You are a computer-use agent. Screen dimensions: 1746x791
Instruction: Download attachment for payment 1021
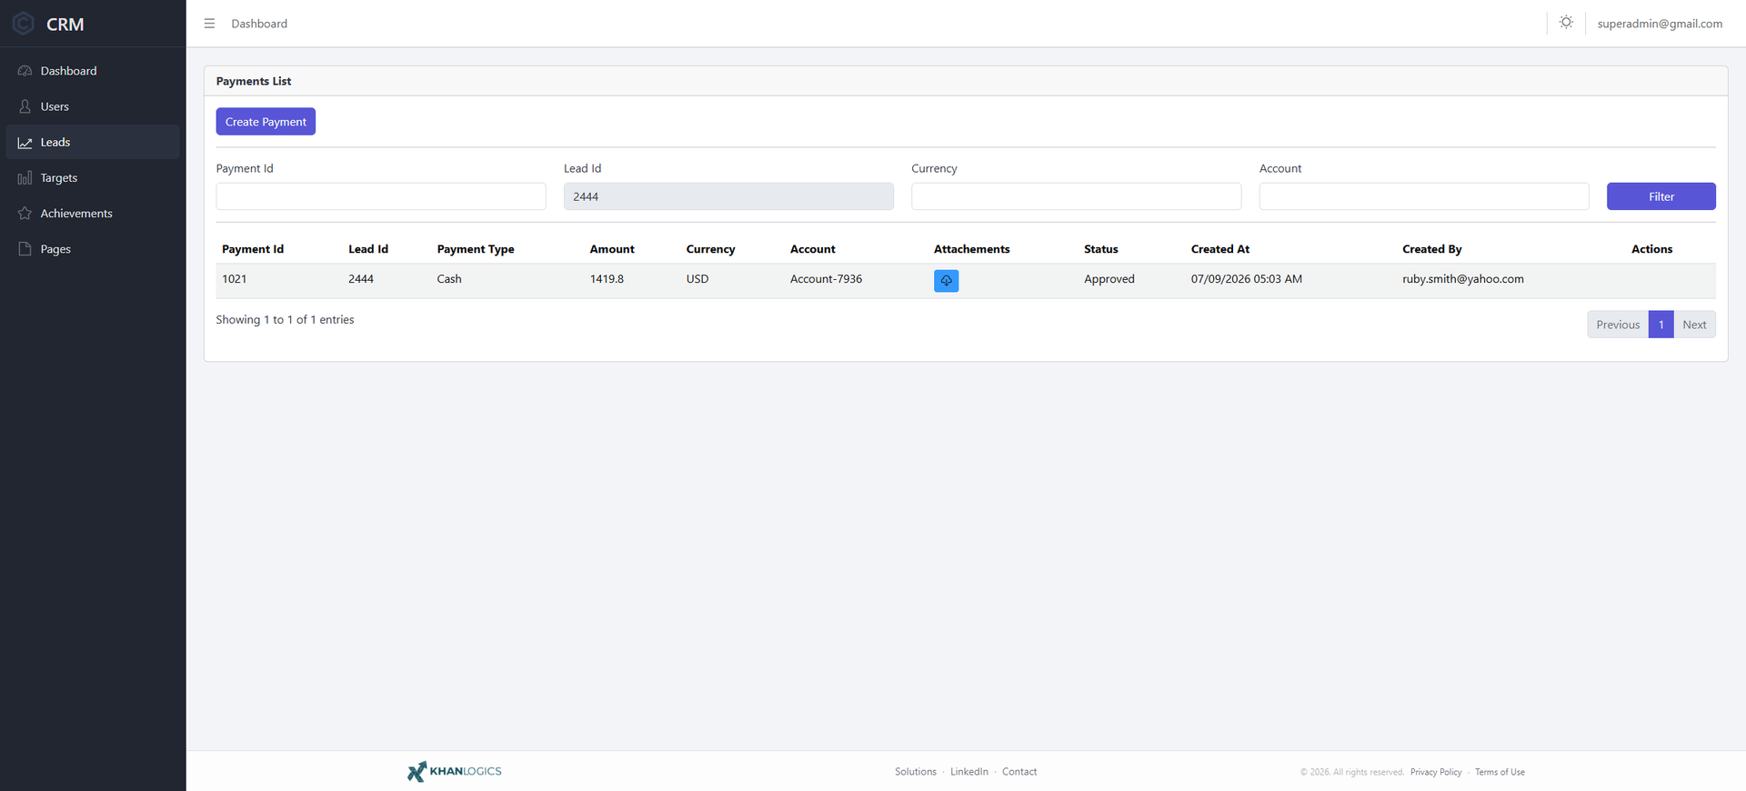(946, 281)
